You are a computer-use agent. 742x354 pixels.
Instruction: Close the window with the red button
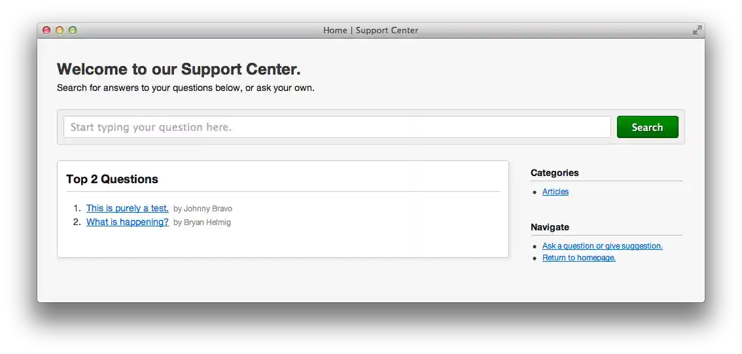pos(46,30)
